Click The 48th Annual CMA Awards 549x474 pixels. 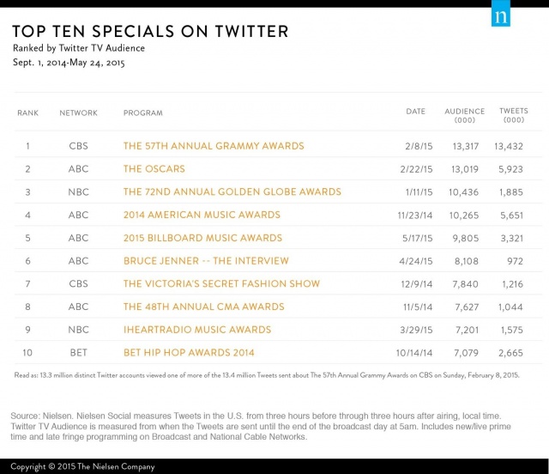(x=204, y=307)
